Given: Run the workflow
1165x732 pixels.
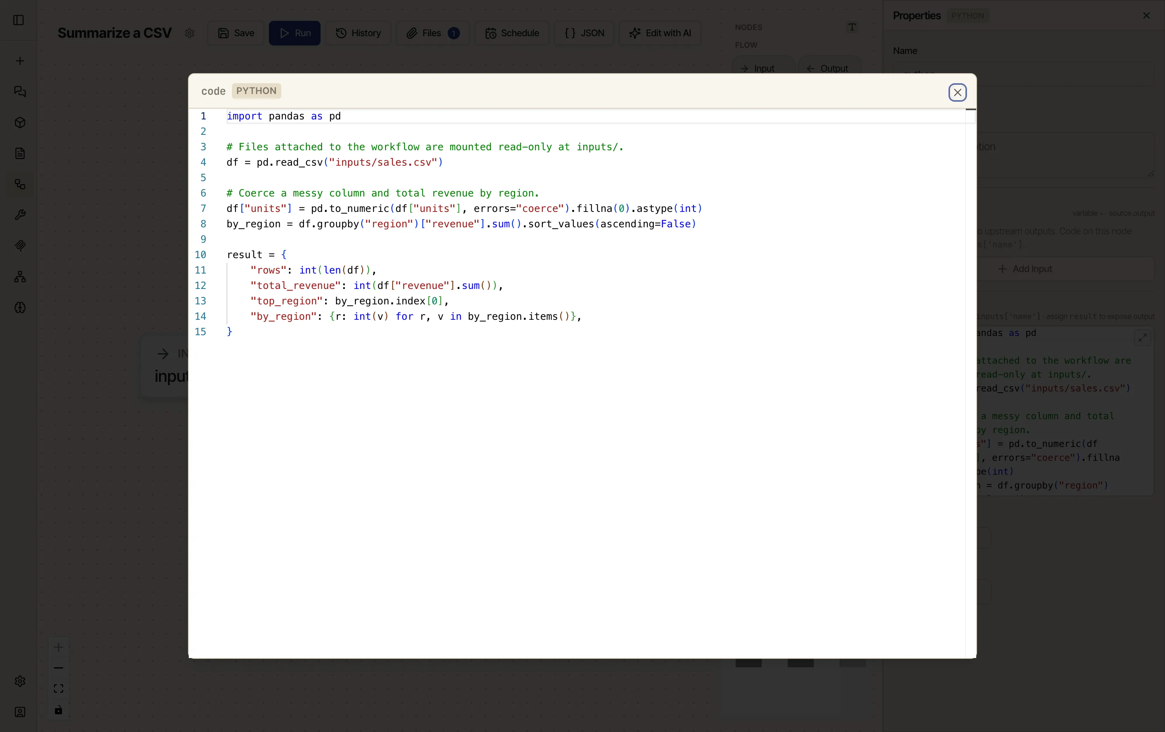Looking at the screenshot, I should [295, 33].
